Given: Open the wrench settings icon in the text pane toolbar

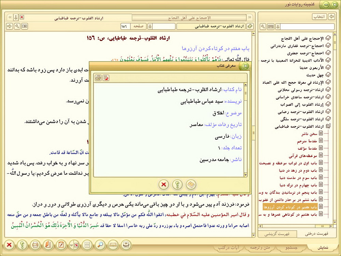Looking at the screenshot, I should (17, 26).
